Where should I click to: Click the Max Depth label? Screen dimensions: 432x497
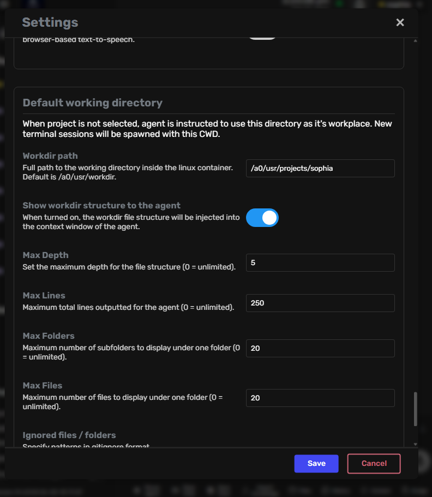point(46,255)
